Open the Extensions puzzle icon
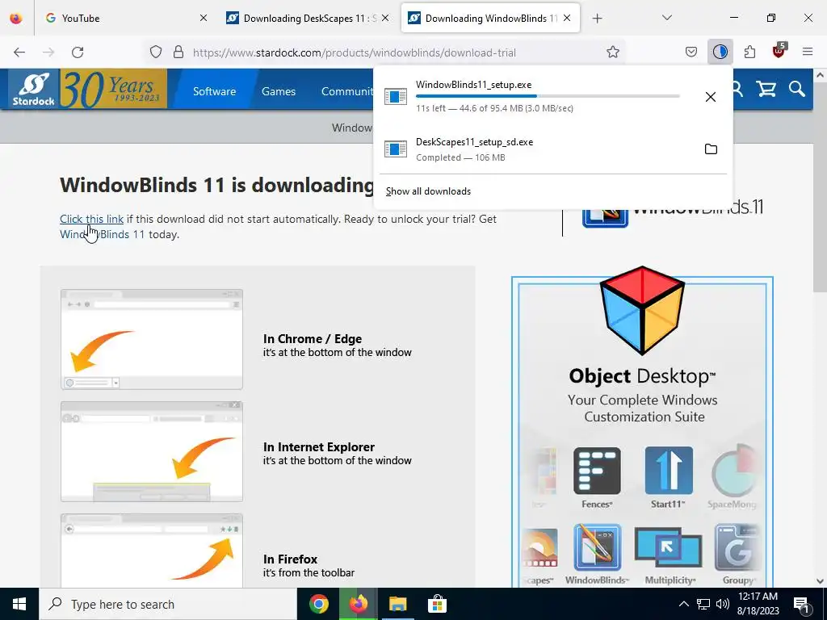Image resolution: width=827 pixels, height=620 pixels. [749, 52]
